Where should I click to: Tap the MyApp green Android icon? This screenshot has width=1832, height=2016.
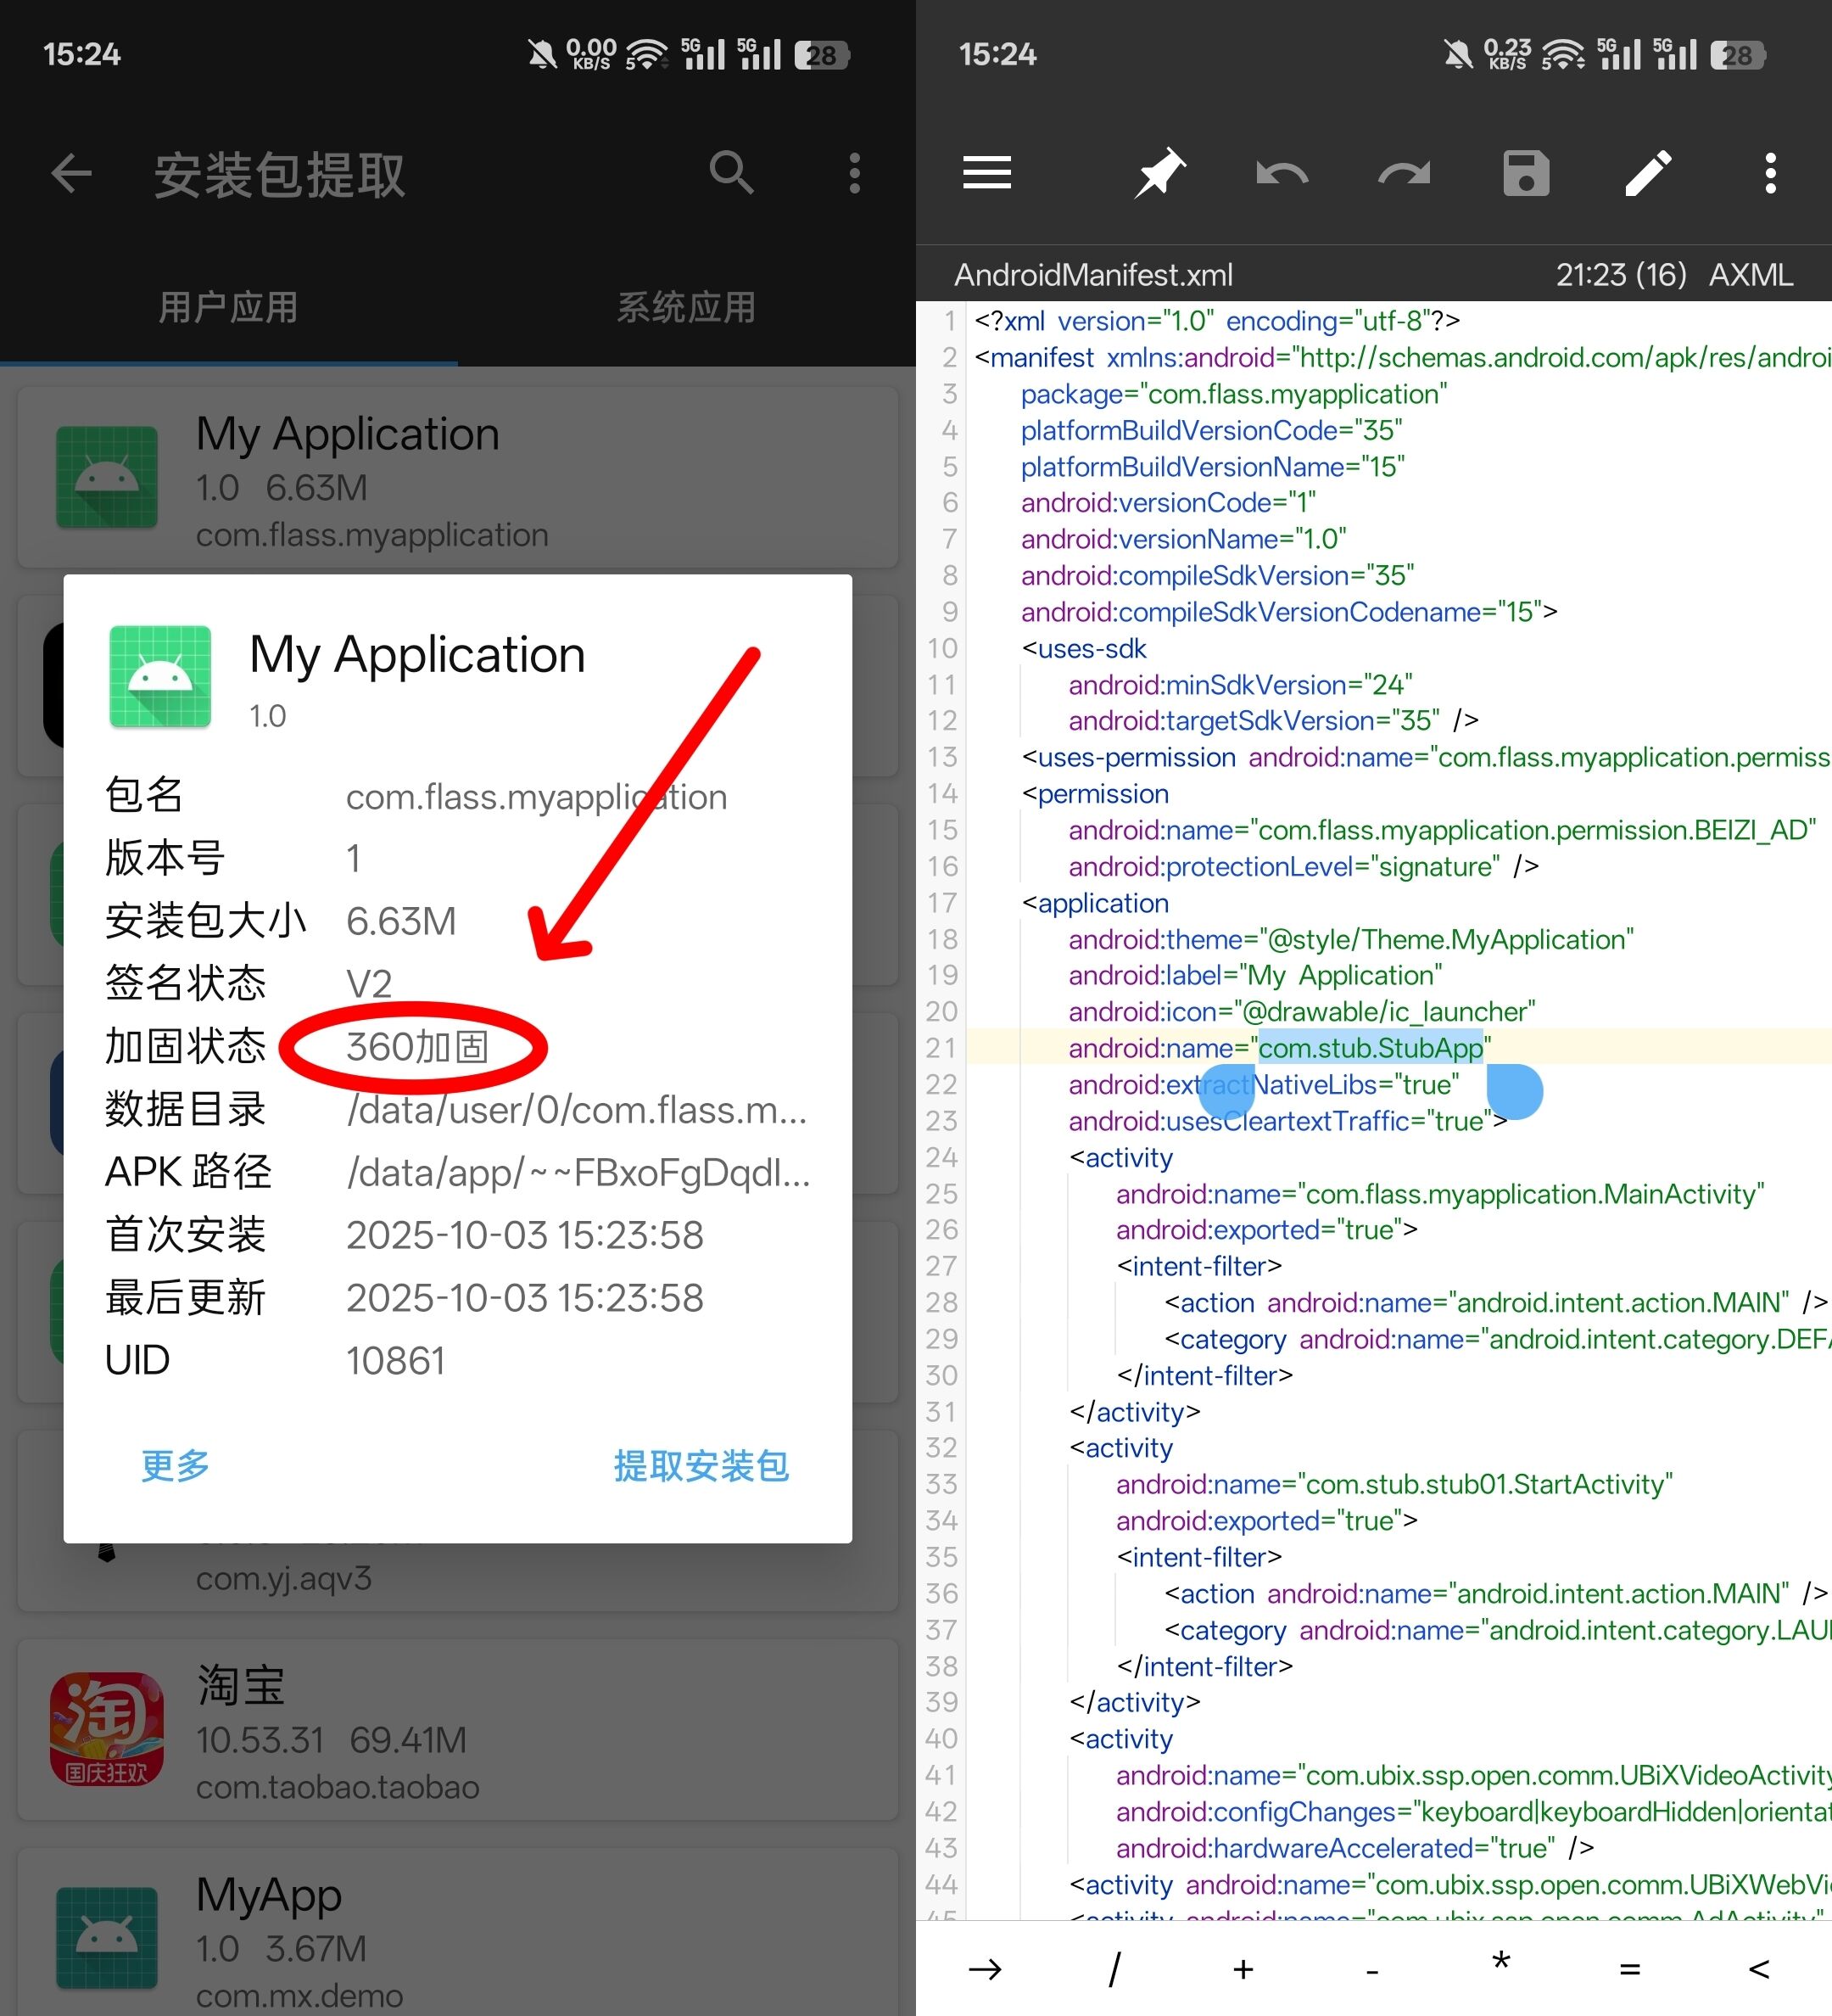(107, 1938)
